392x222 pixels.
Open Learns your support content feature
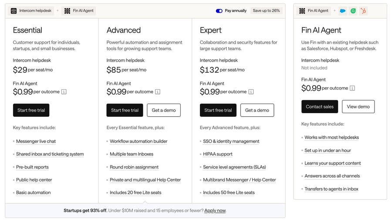point(333,163)
